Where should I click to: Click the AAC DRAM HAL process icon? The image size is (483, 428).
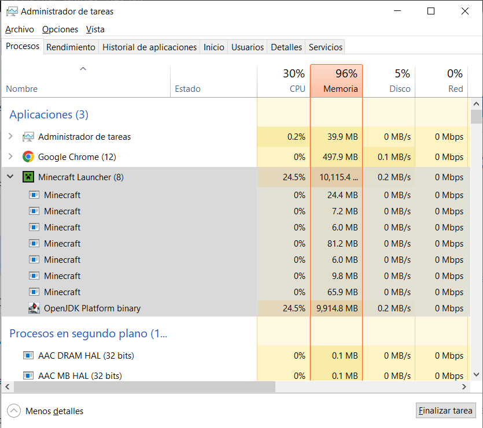pos(28,356)
